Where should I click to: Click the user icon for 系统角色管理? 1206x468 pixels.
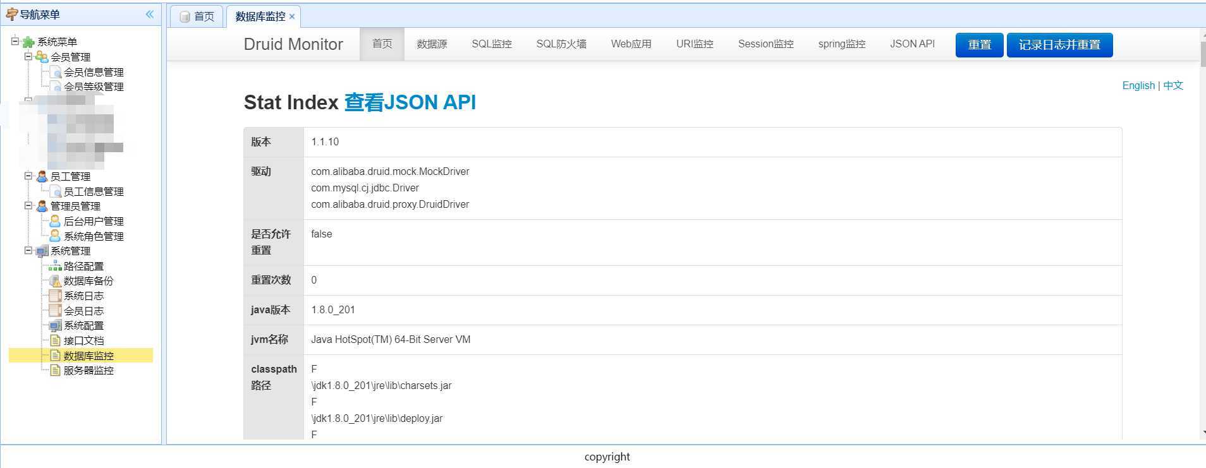(x=56, y=236)
